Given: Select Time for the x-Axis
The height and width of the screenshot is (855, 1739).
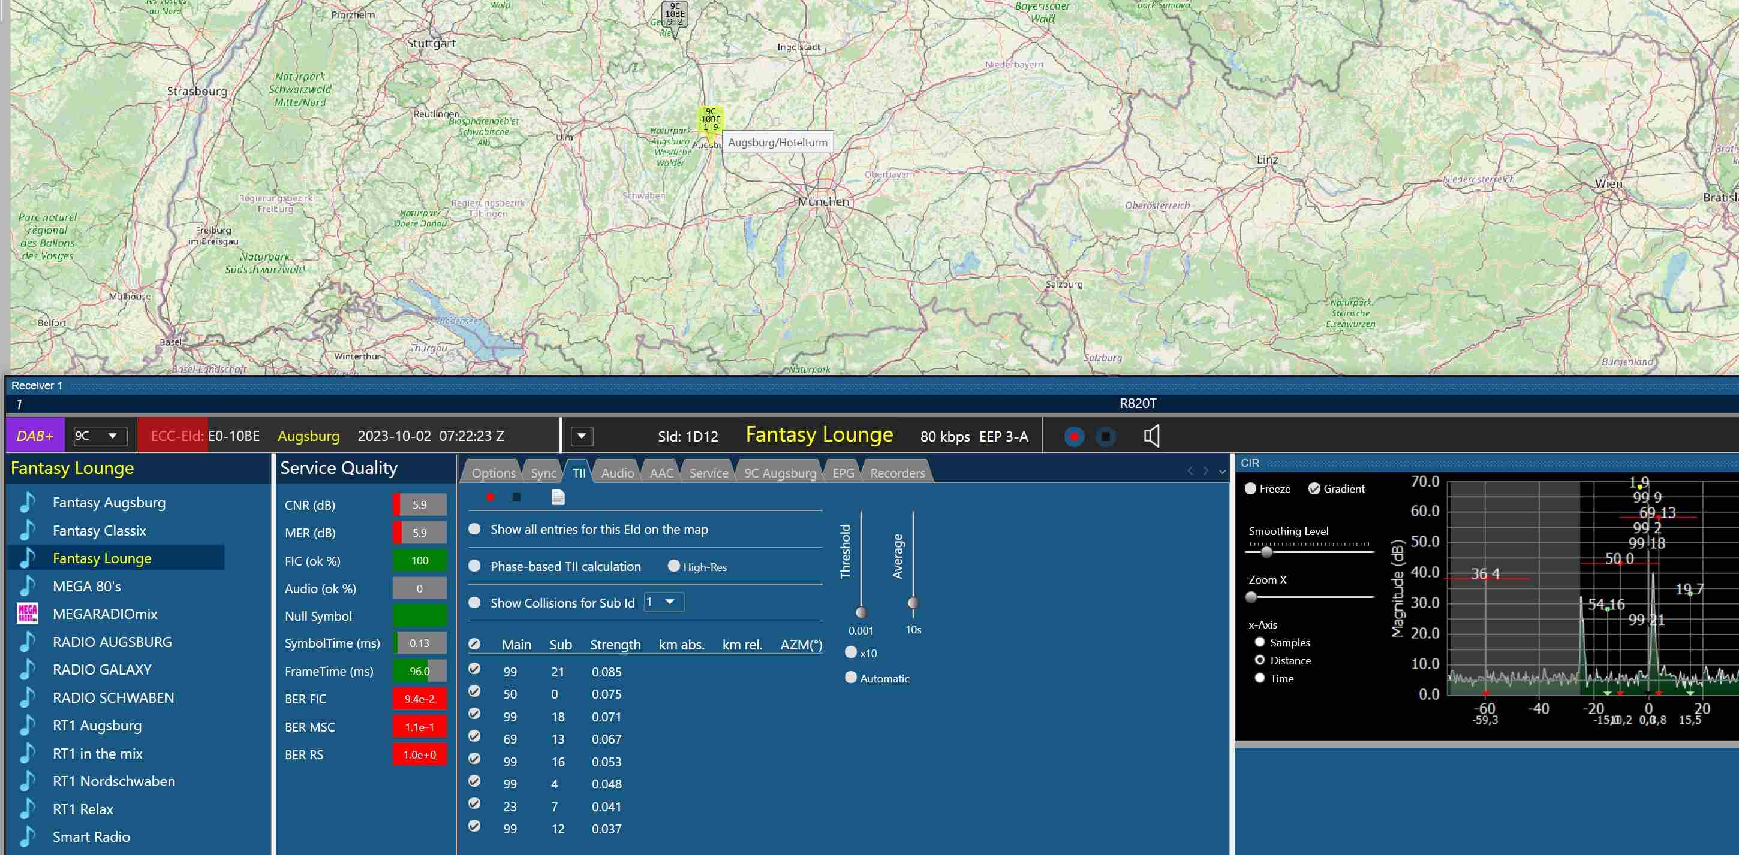Looking at the screenshot, I should [1260, 678].
